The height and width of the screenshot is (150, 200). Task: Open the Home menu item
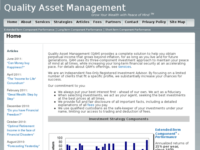(12, 22)
